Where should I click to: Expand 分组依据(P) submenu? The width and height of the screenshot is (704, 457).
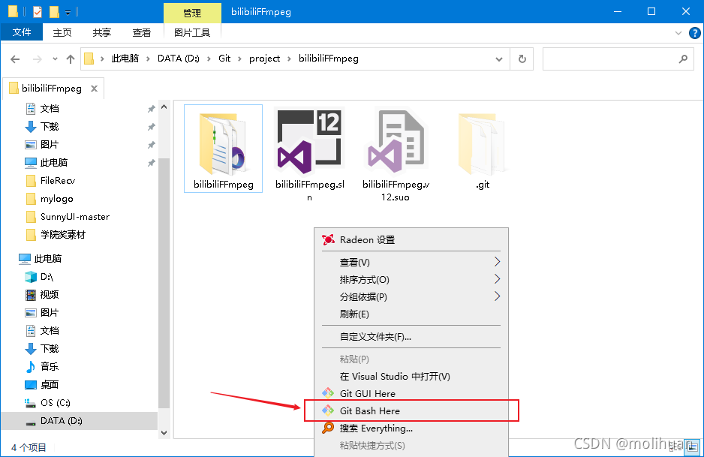pos(497,296)
